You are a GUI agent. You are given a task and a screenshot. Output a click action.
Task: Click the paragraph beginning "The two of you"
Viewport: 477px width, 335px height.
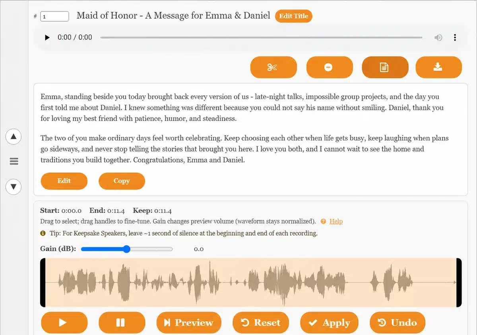point(244,149)
